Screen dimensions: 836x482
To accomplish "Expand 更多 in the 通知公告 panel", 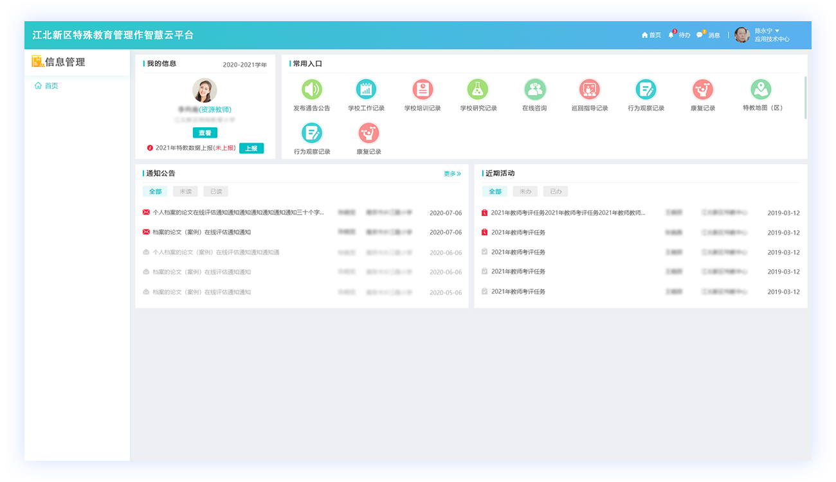I will [452, 174].
